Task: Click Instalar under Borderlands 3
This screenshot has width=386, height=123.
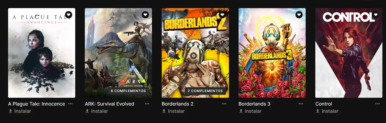Action: (253, 111)
